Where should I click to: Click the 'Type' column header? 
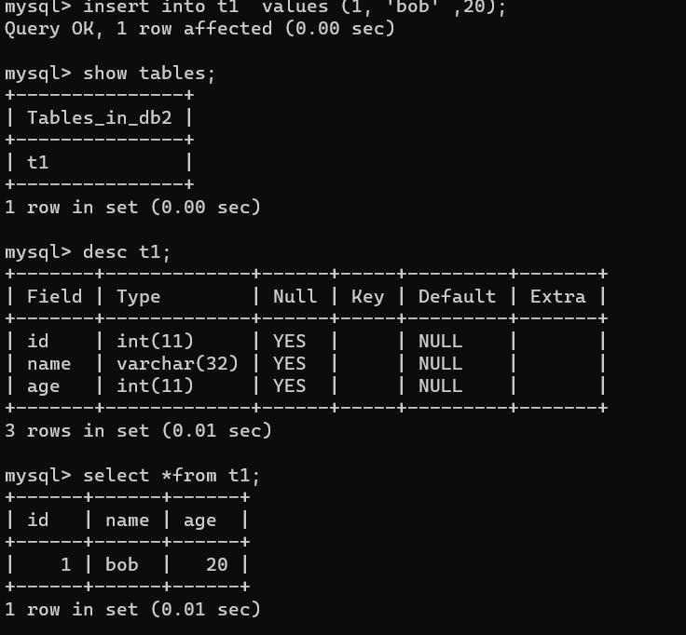pos(138,296)
